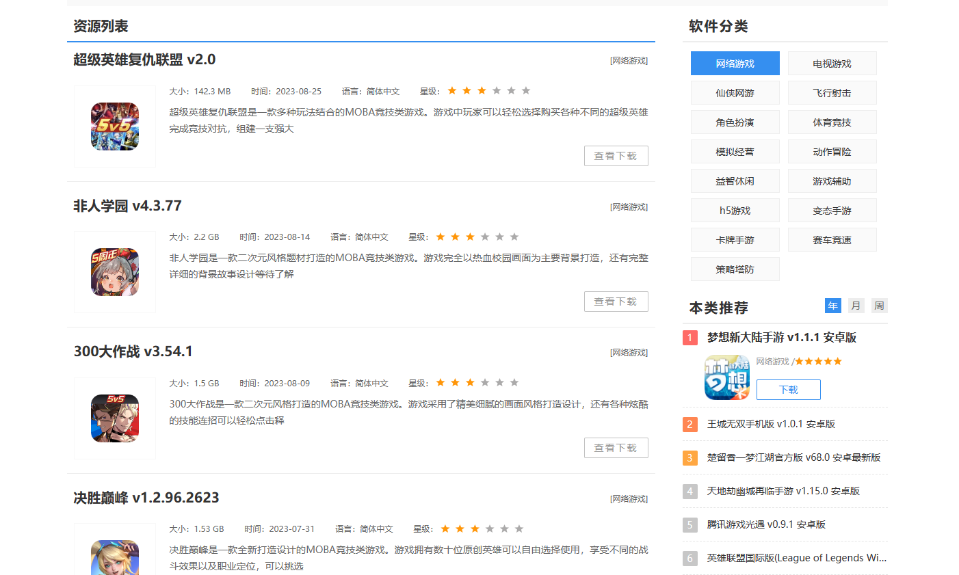The image size is (959, 575).
Task: Open 腾讯游戏光遇 v0.9.1 ranked link
Action: pyautogui.click(x=766, y=524)
